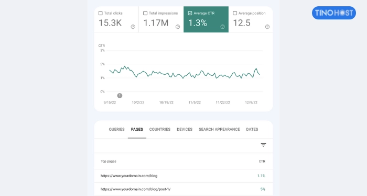Viewport: 367px width, 196px height.
Task: Open help icon on Average position card
Action: pyautogui.click(x=267, y=27)
